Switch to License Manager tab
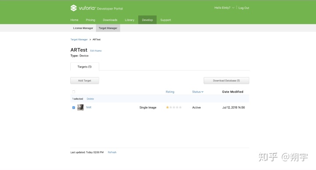This screenshot has height=170, width=316. pyautogui.click(x=83, y=28)
